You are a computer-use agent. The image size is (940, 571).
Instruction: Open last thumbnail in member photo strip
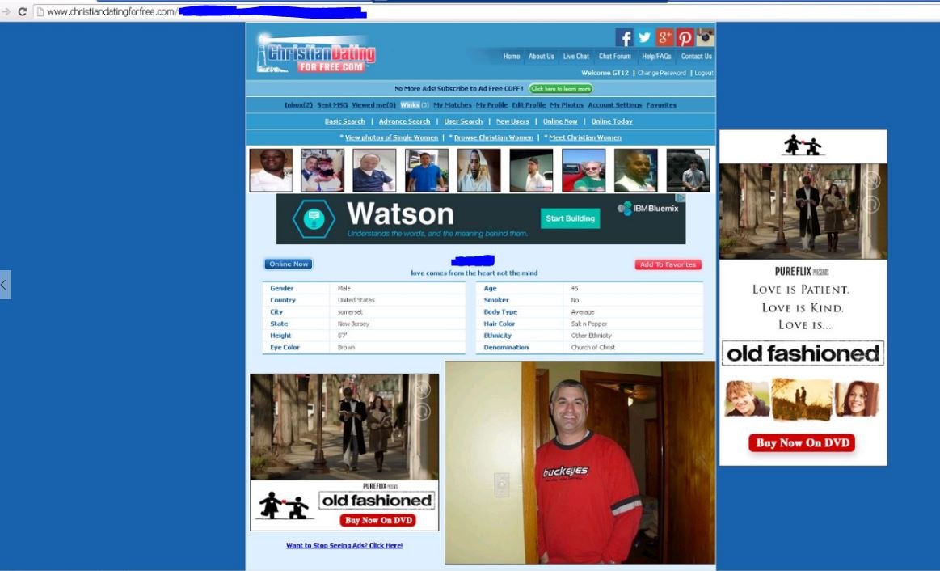(x=688, y=171)
